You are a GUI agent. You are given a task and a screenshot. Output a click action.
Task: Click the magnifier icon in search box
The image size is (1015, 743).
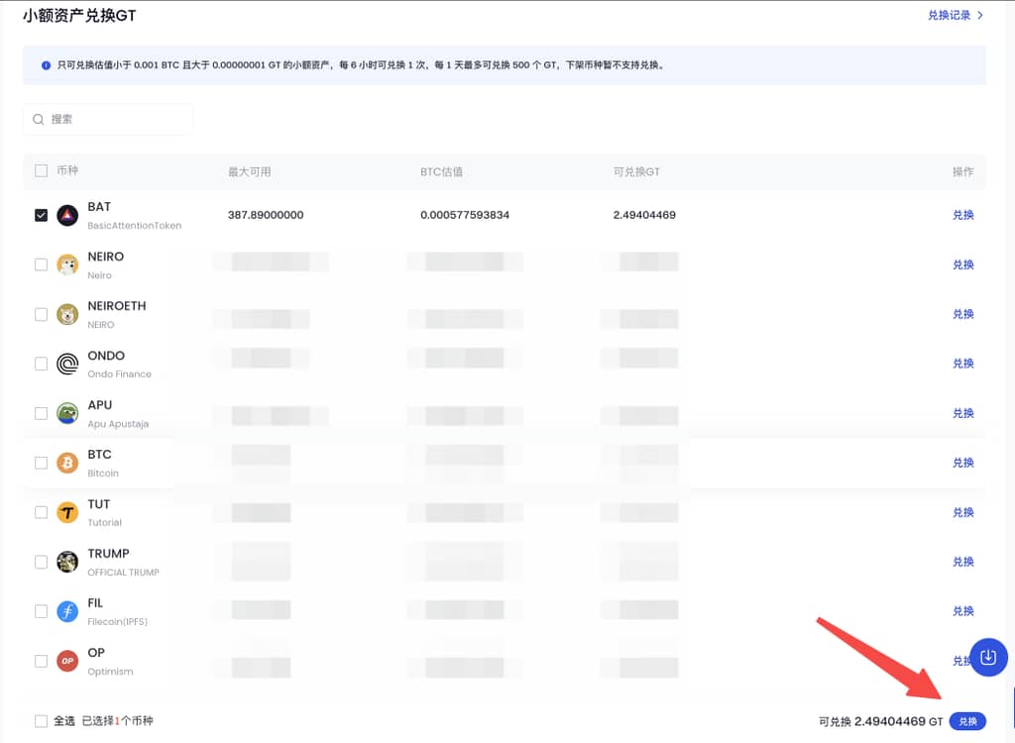click(39, 119)
